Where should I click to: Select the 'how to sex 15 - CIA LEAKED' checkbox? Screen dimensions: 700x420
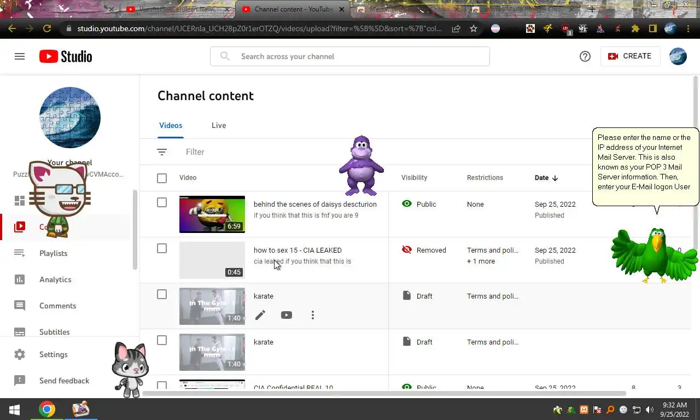[x=162, y=248]
